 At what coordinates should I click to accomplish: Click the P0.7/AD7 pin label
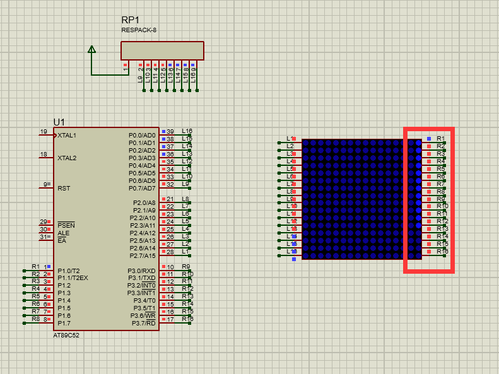click(142, 189)
